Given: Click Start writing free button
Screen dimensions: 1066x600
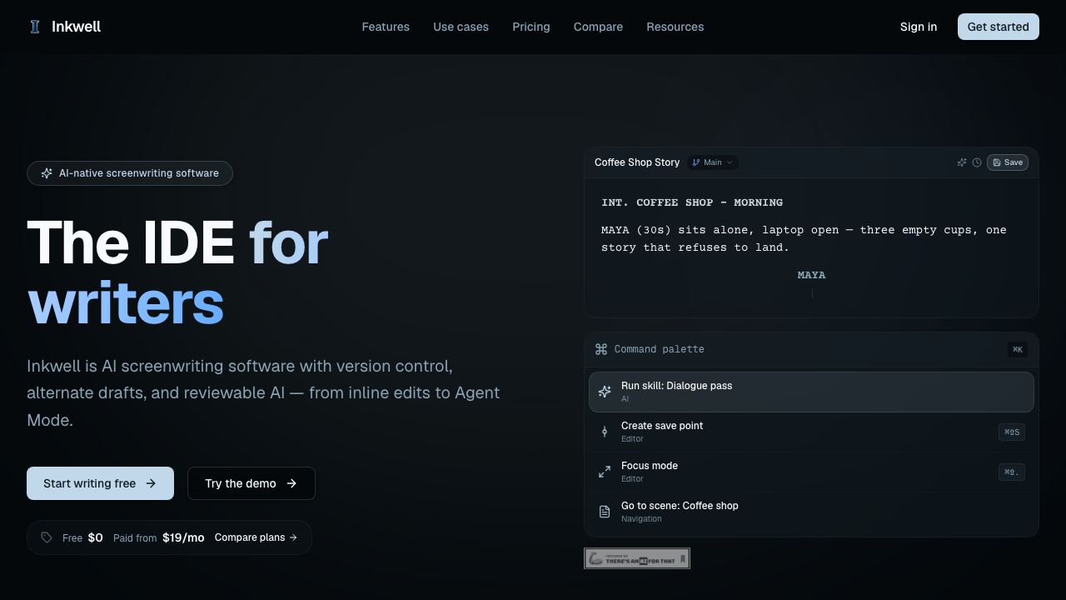Looking at the screenshot, I should (x=100, y=483).
